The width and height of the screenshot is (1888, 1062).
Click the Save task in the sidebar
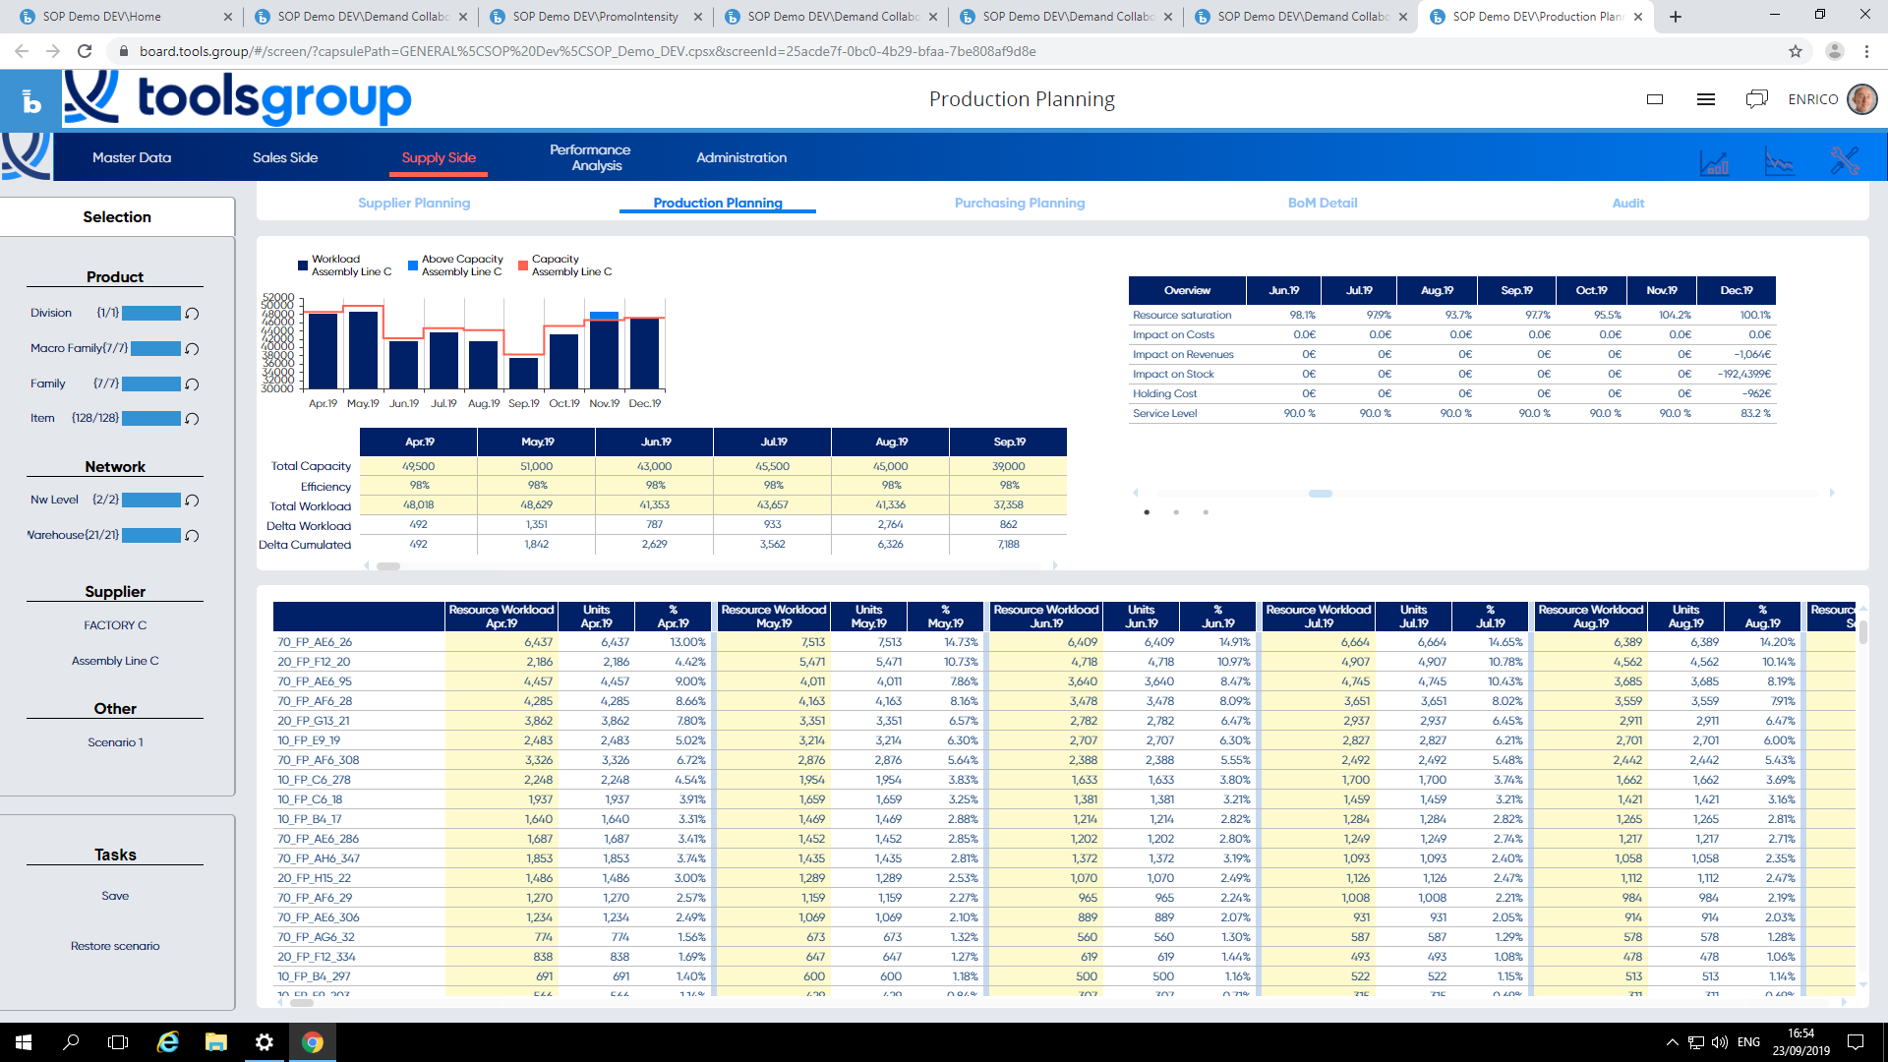(x=115, y=895)
